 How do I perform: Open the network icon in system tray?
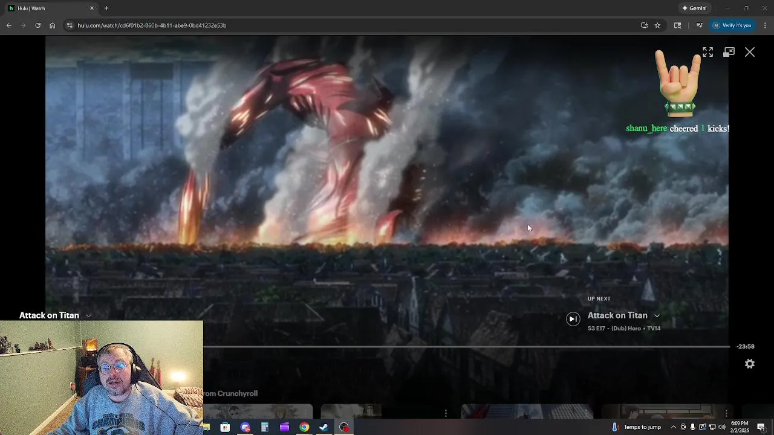pos(712,427)
